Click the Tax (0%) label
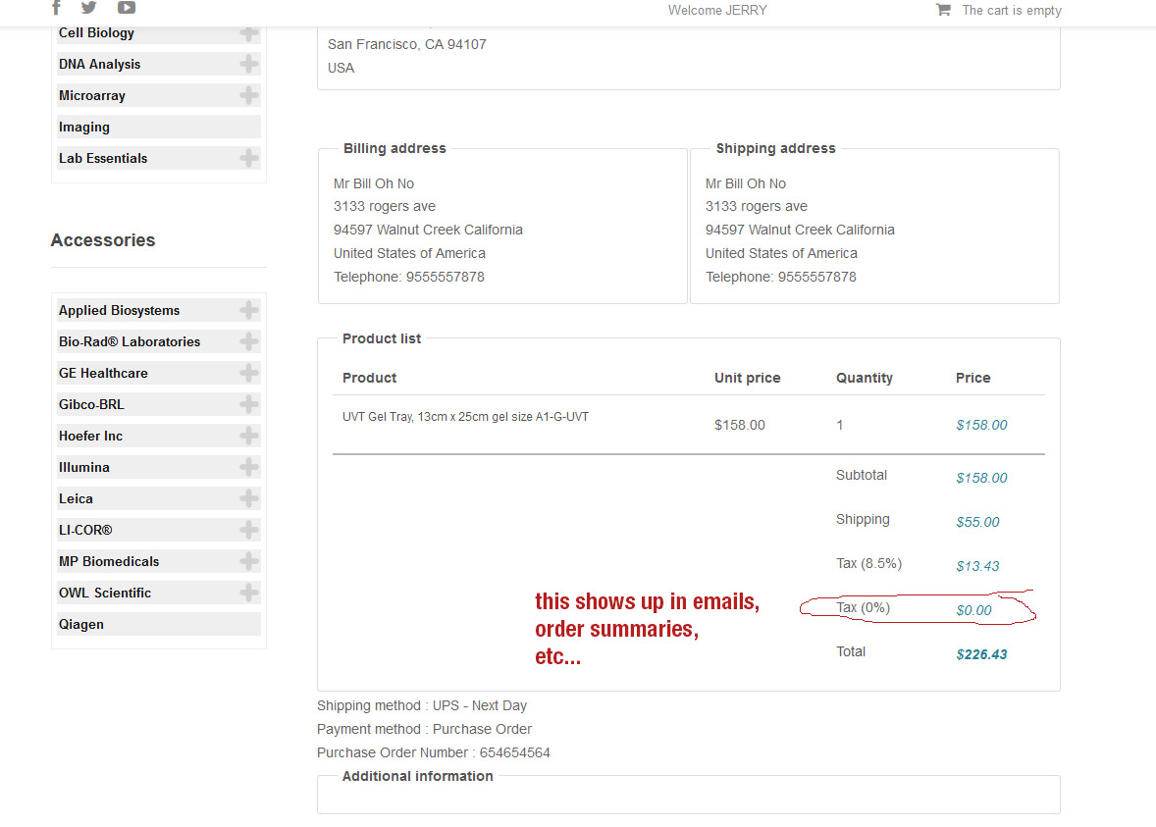The width and height of the screenshot is (1156, 827). [x=864, y=608]
